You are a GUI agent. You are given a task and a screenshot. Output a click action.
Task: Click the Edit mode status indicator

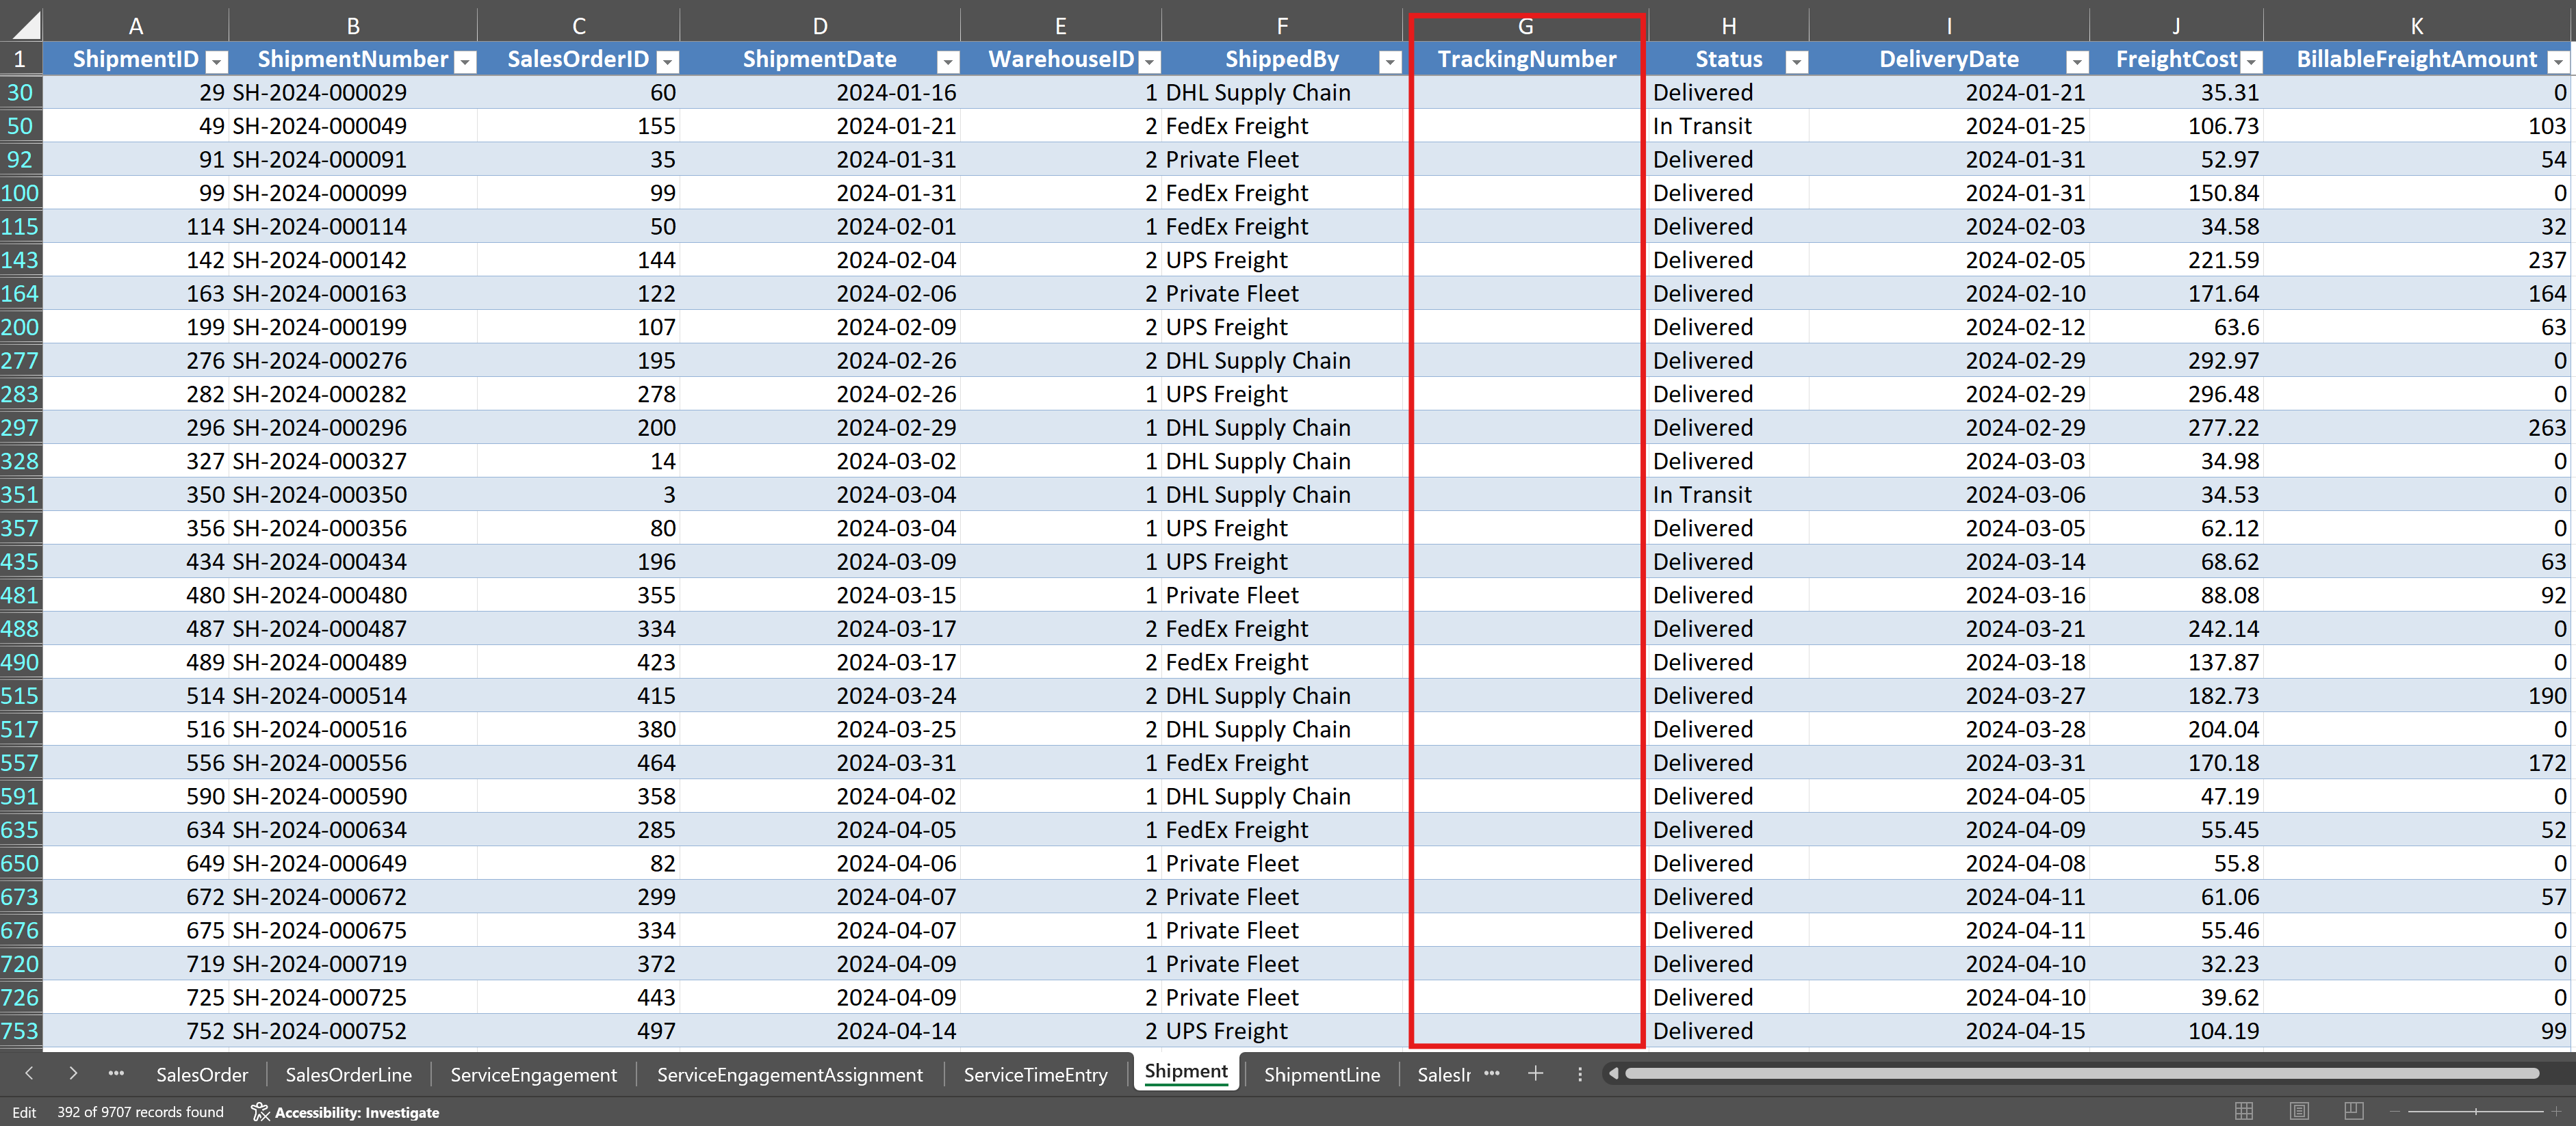pos(24,1112)
